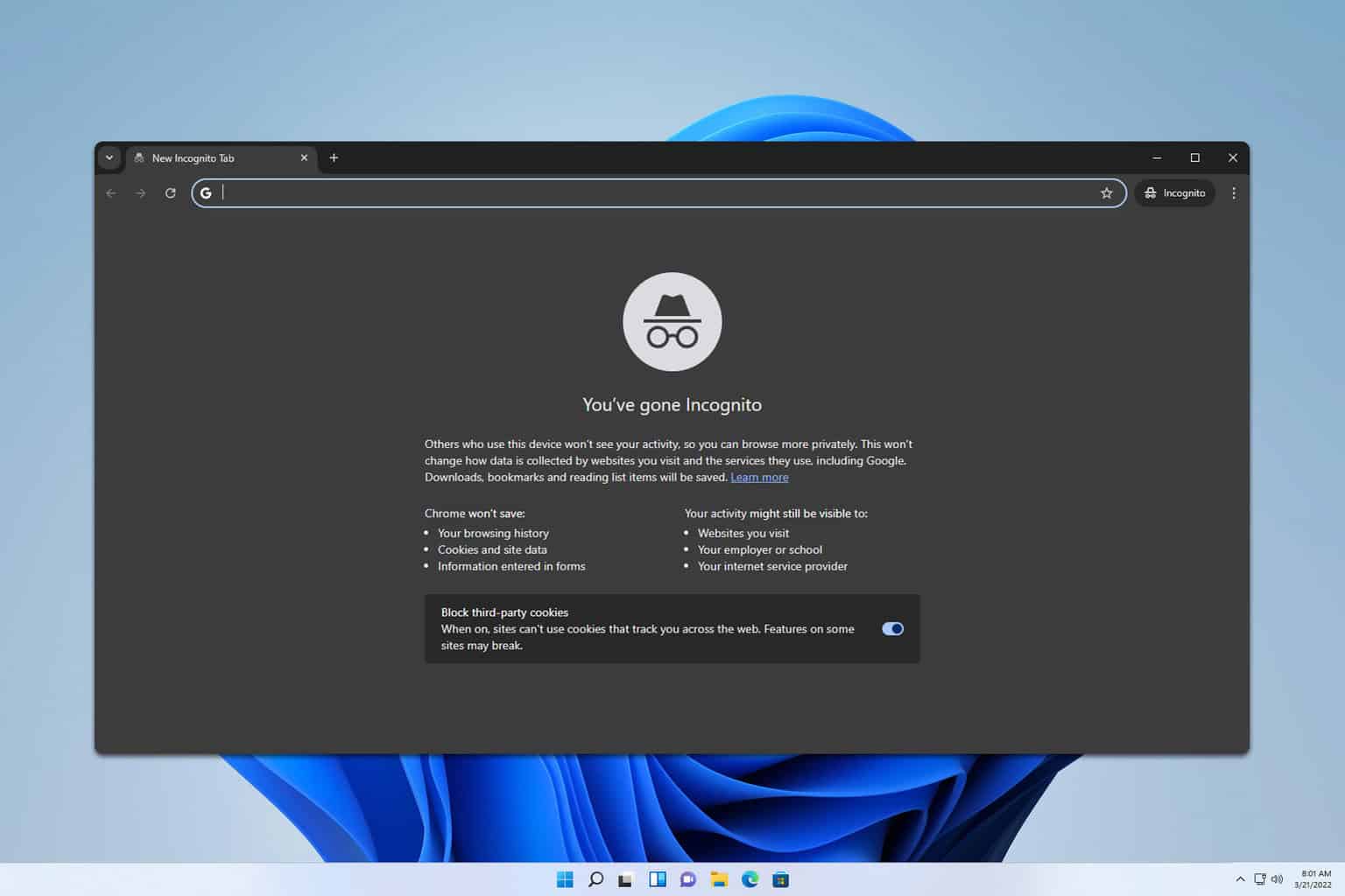Close the New Incognito Tab
1345x896 pixels.
click(304, 157)
